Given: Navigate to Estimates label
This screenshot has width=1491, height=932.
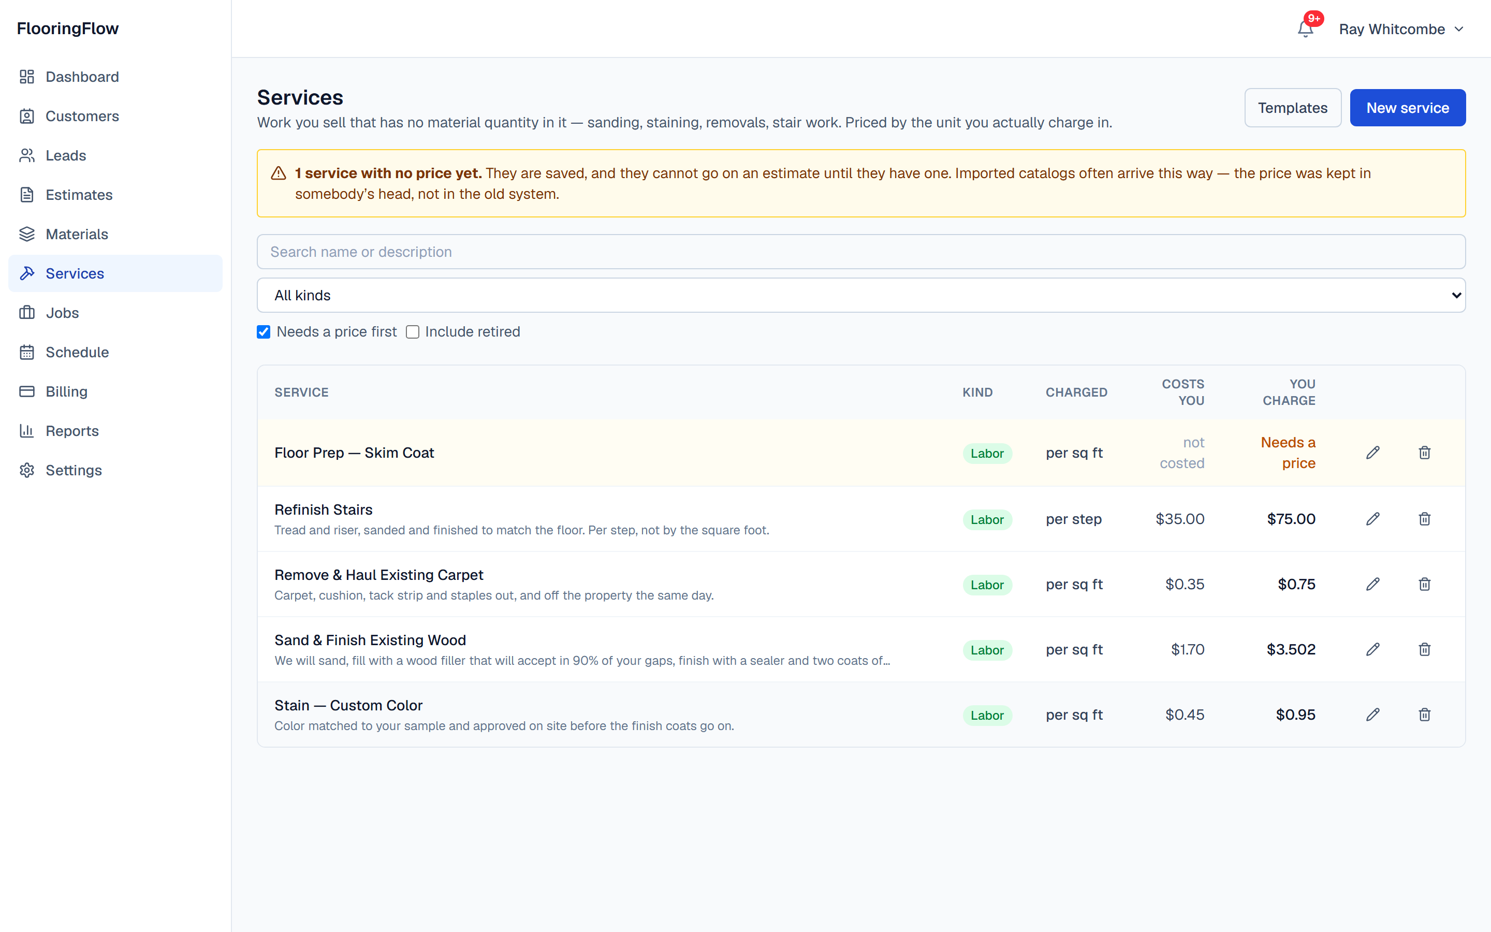Looking at the screenshot, I should [79, 195].
